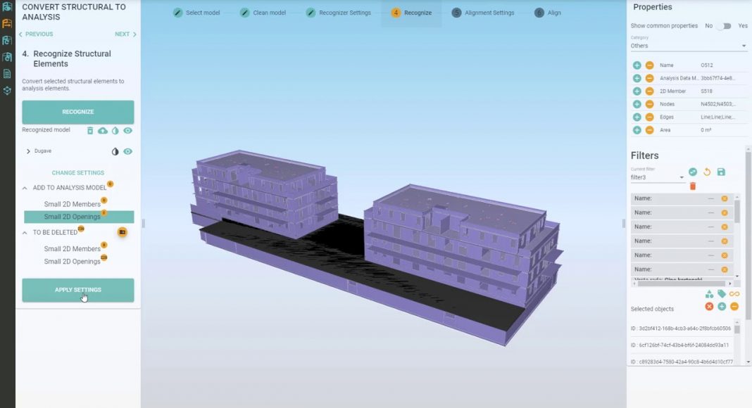752x408 pixels.
Task: Click the cloud upload icon for Recognized model
Action: pos(103,131)
